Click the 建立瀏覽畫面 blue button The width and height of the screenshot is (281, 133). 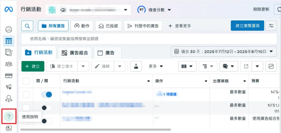click(x=247, y=26)
